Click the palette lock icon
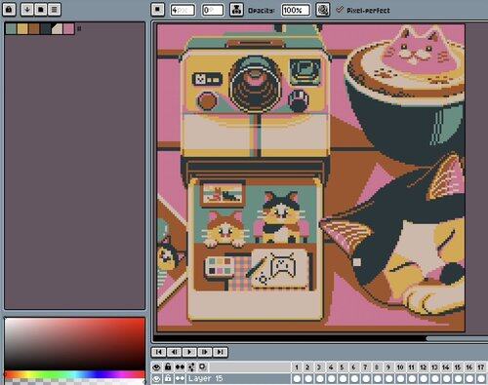Image resolution: width=488 pixels, height=385 pixels. point(9,9)
